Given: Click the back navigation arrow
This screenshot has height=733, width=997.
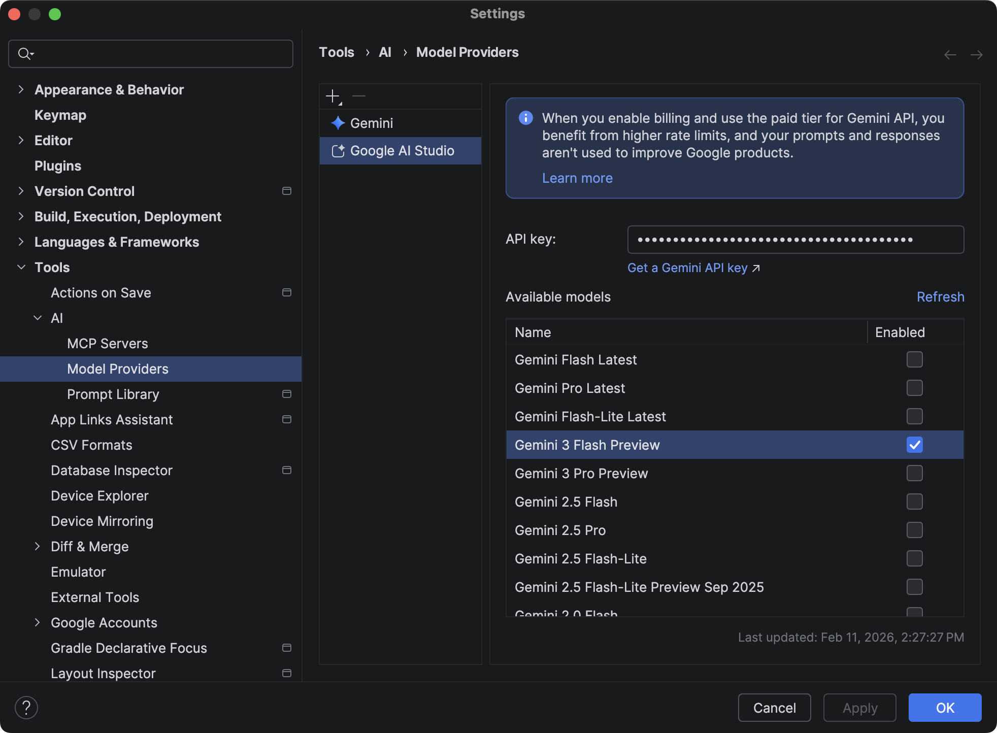Looking at the screenshot, I should [x=950, y=54].
